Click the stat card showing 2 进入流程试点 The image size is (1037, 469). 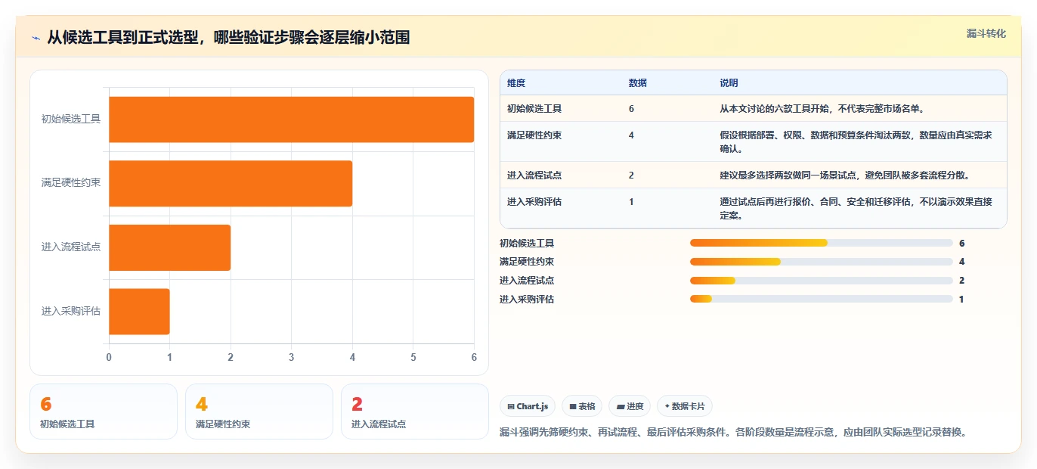415,412
